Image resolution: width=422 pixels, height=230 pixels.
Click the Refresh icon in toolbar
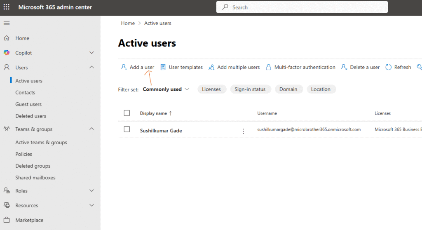388,67
